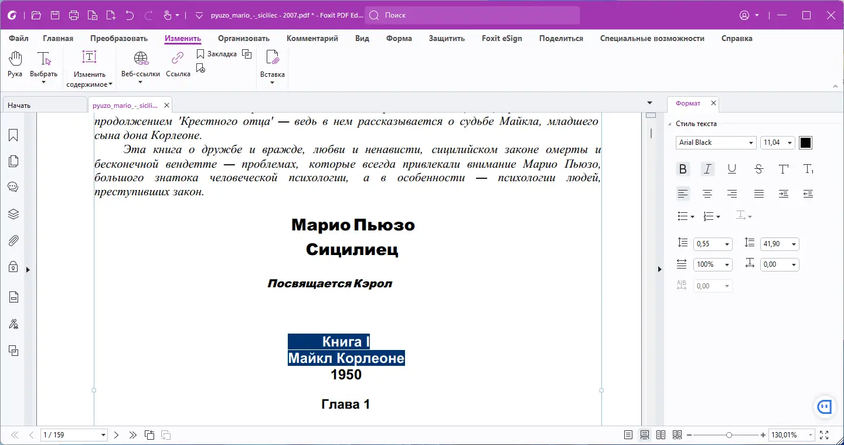Collapse the Стиль текста section
The image size is (844, 445).
[x=670, y=124]
